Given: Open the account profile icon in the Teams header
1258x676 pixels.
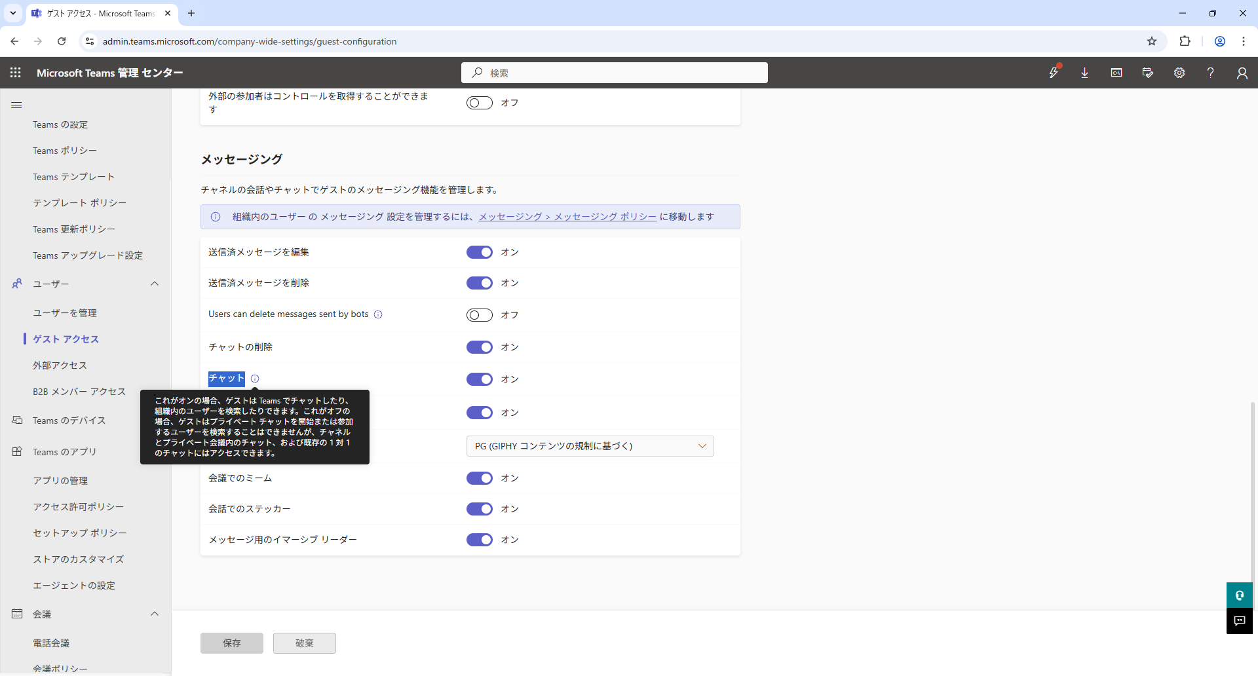Looking at the screenshot, I should pyautogui.click(x=1242, y=73).
